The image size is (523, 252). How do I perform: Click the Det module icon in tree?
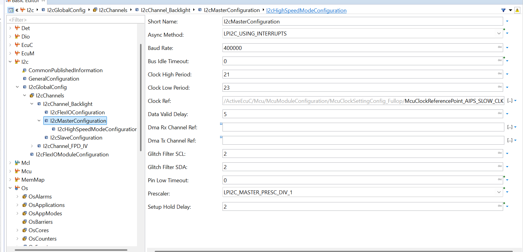pyautogui.click(x=17, y=28)
